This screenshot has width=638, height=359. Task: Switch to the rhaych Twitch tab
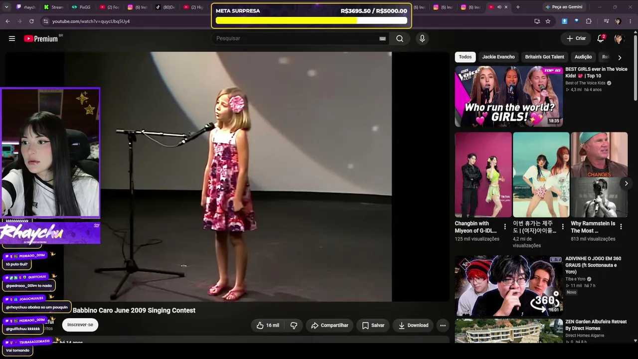(x=26, y=7)
